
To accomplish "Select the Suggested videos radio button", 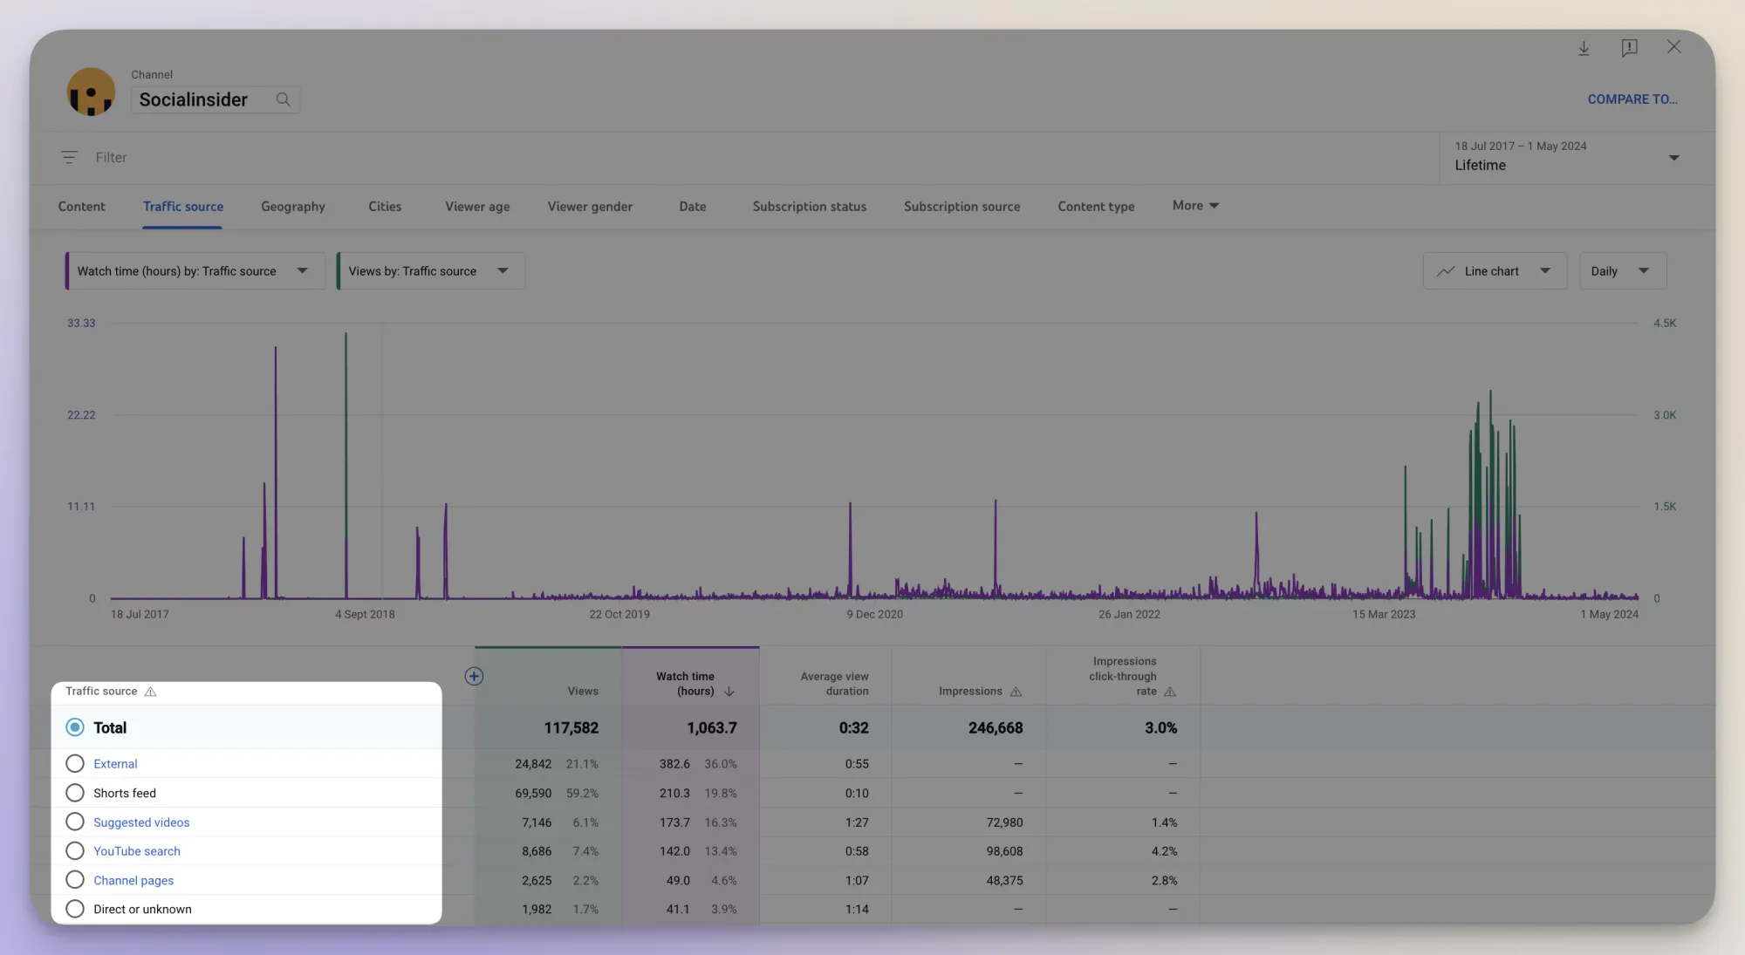I will pyautogui.click(x=75, y=822).
